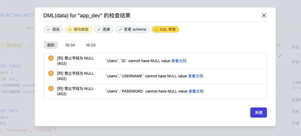Select the SQL 审查 warning chip
The image size is (301, 136).
click(165, 29)
